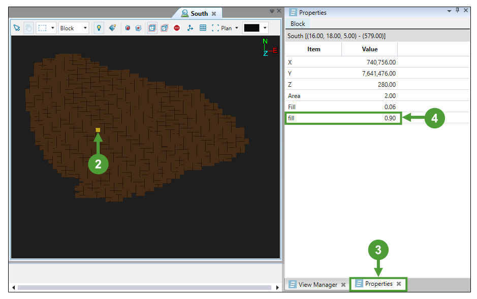
Task: Click the rectangular selection marquee tool
Action: pyautogui.click(x=42, y=28)
